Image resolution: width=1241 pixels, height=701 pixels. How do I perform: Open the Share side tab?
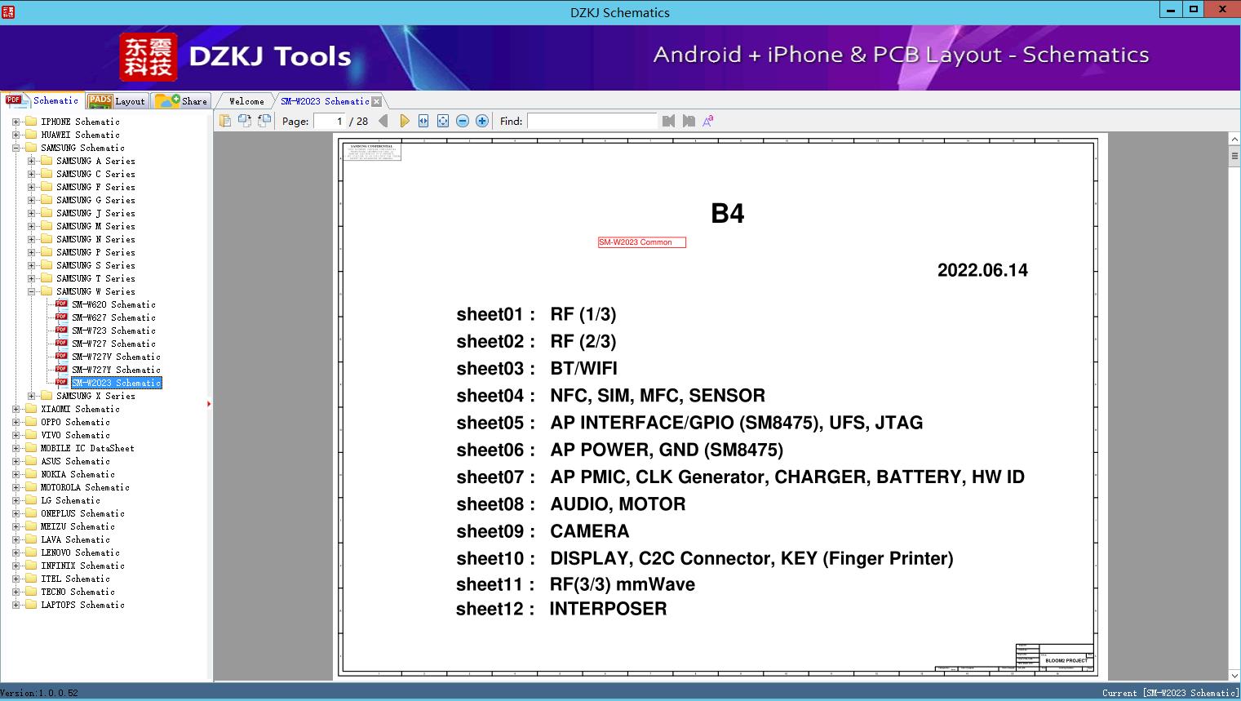(x=181, y=101)
